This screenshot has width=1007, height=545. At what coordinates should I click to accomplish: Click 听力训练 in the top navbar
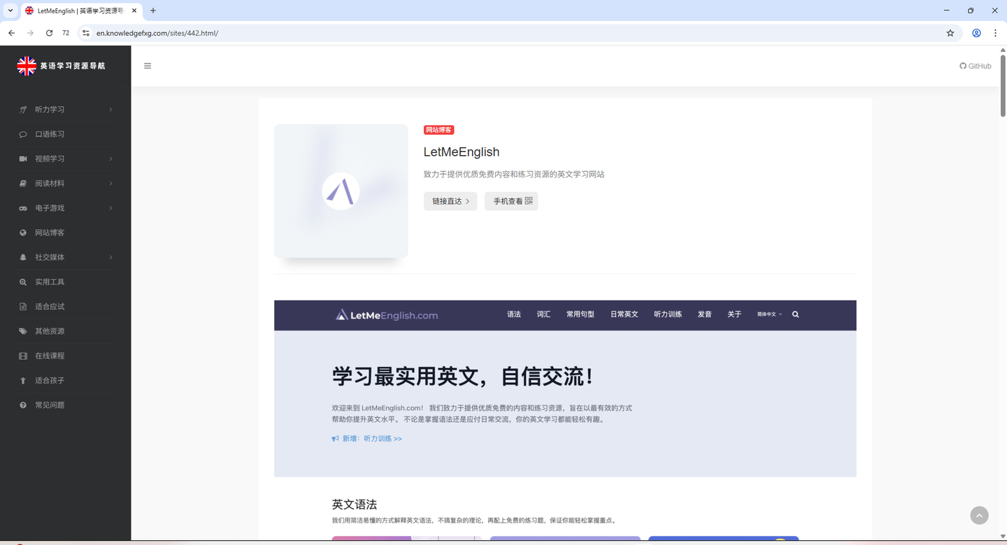point(668,314)
